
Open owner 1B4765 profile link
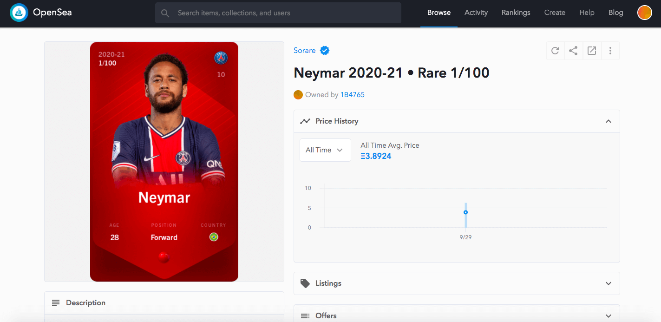[x=353, y=95]
